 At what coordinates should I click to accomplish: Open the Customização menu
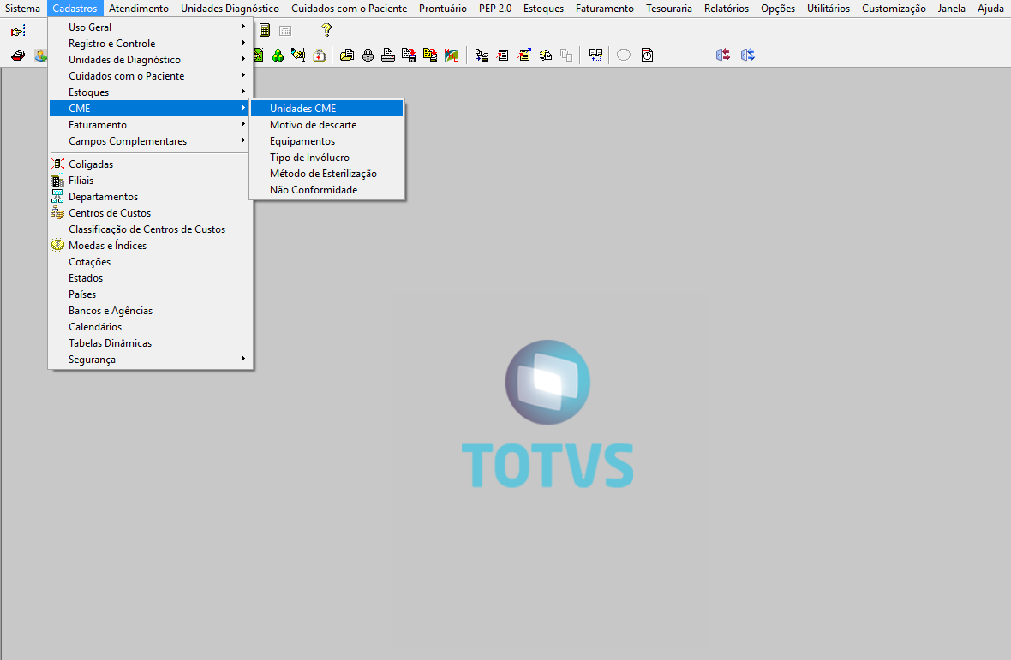(x=894, y=9)
